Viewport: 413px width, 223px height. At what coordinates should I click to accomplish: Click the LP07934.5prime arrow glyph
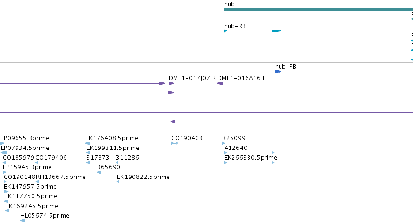coord(4,153)
